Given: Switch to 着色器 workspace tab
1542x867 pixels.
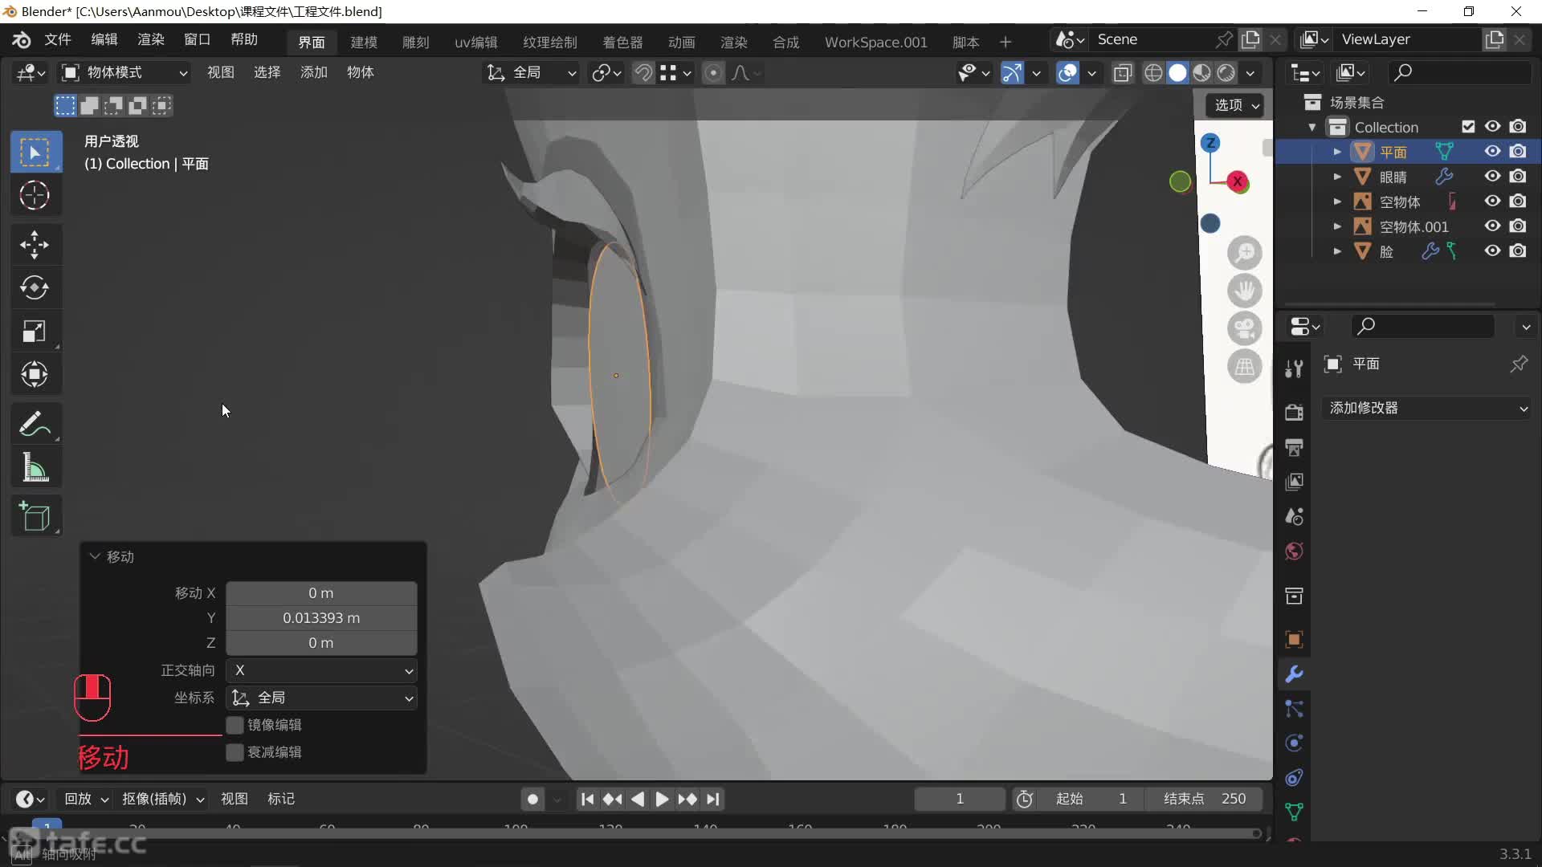Looking at the screenshot, I should [x=622, y=42].
